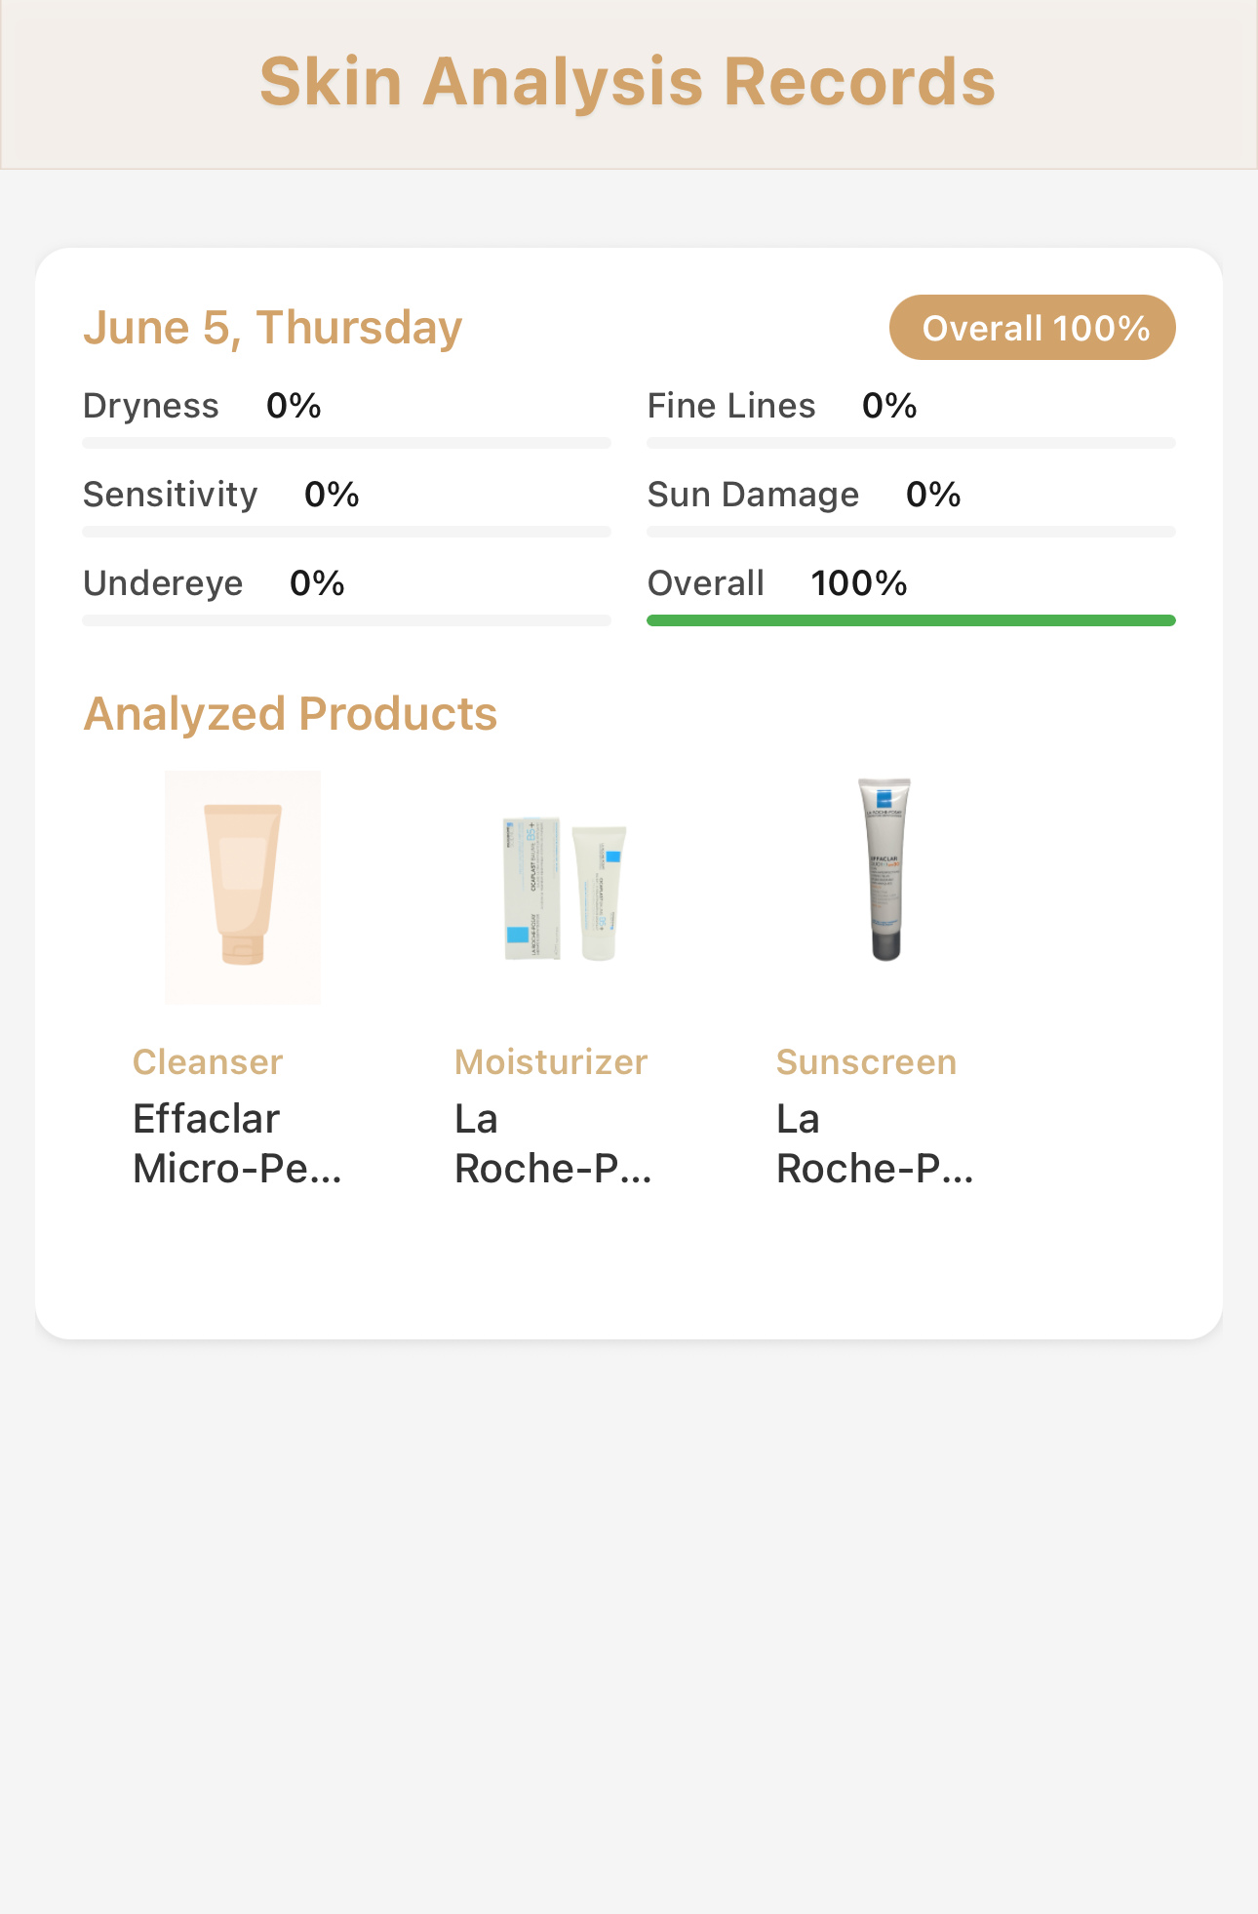Open La Roche-P... name under Moisturizer

pyautogui.click(x=553, y=1143)
